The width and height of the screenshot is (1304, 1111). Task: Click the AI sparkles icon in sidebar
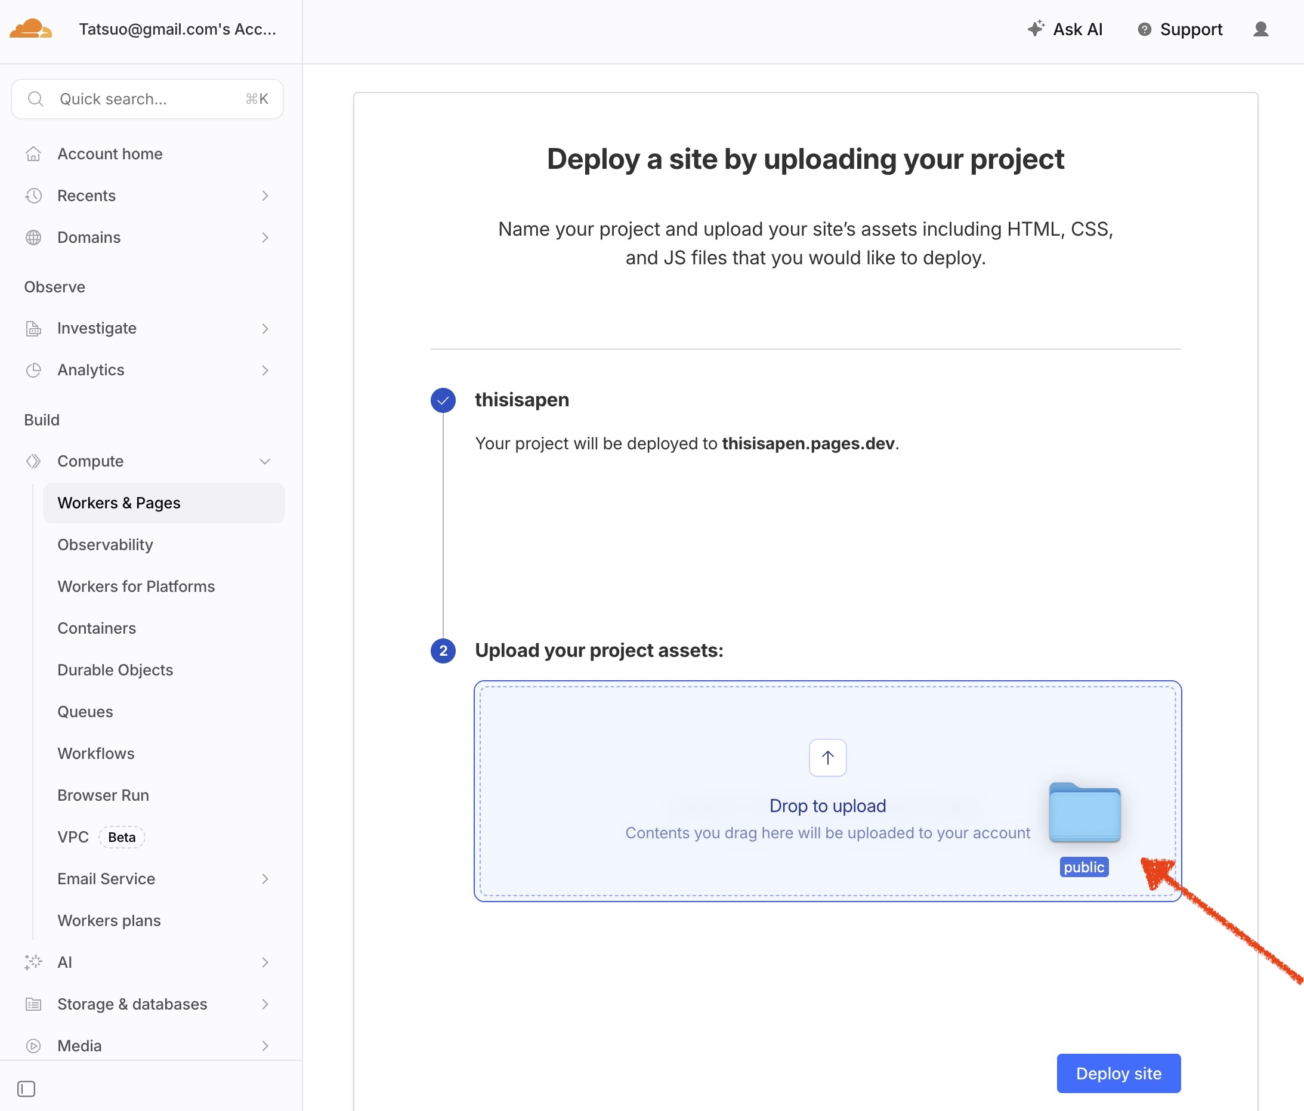click(x=33, y=962)
